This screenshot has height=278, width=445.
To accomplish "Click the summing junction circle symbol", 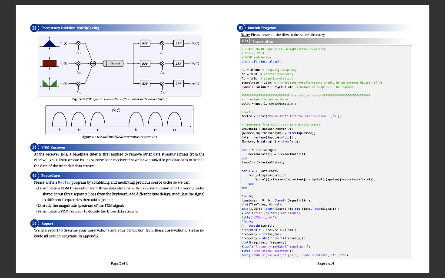I will click(93, 63).
